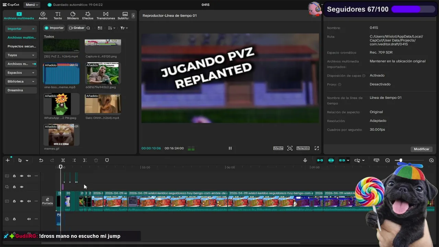Switch to the Archivos multimedia tab
The width and height of the screenshot is (439, 247).
(19, 16)
